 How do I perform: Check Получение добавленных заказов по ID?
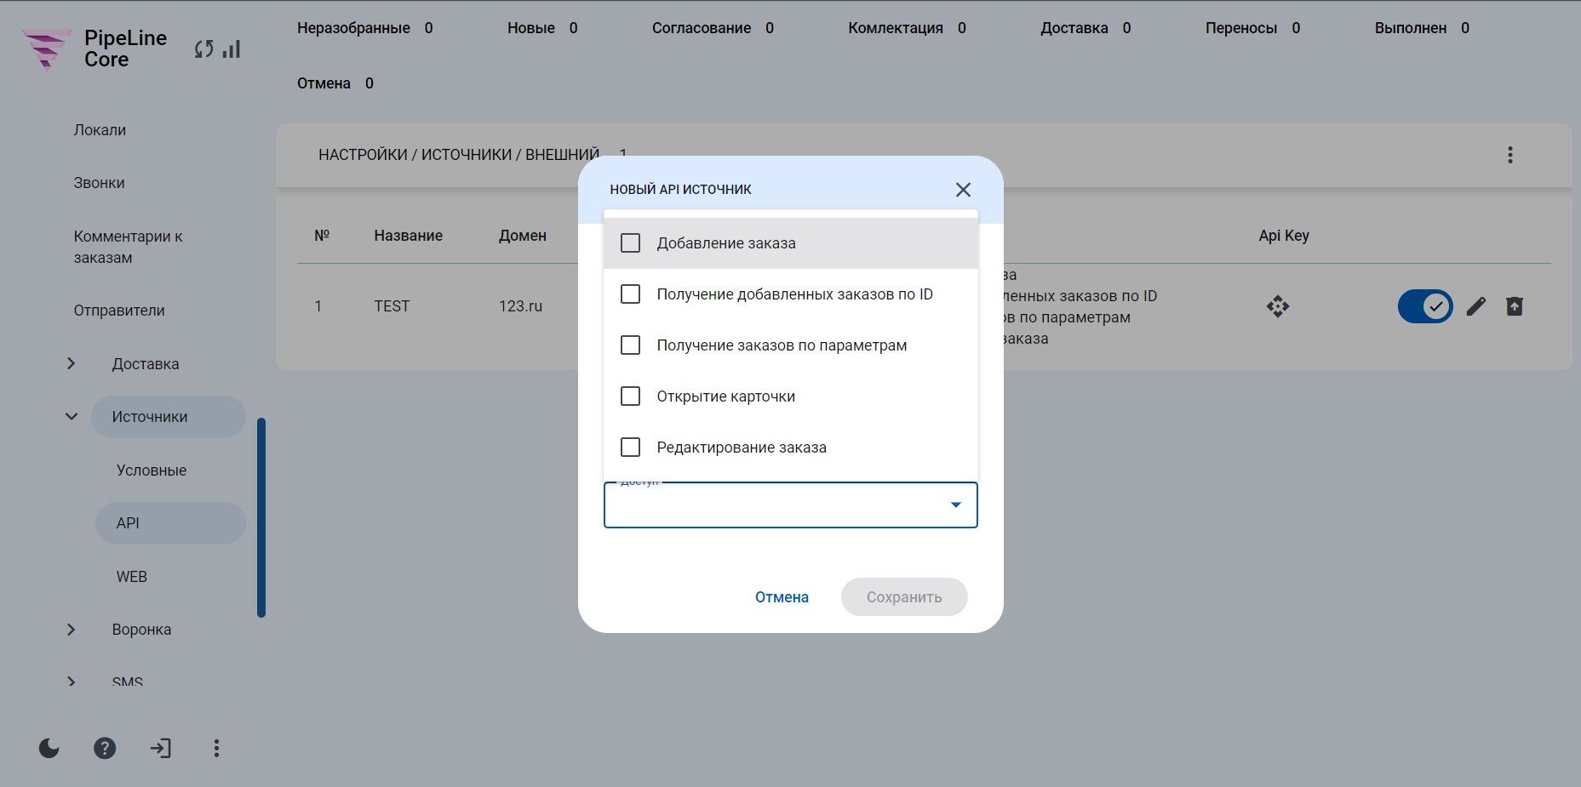tap(630, 294)
